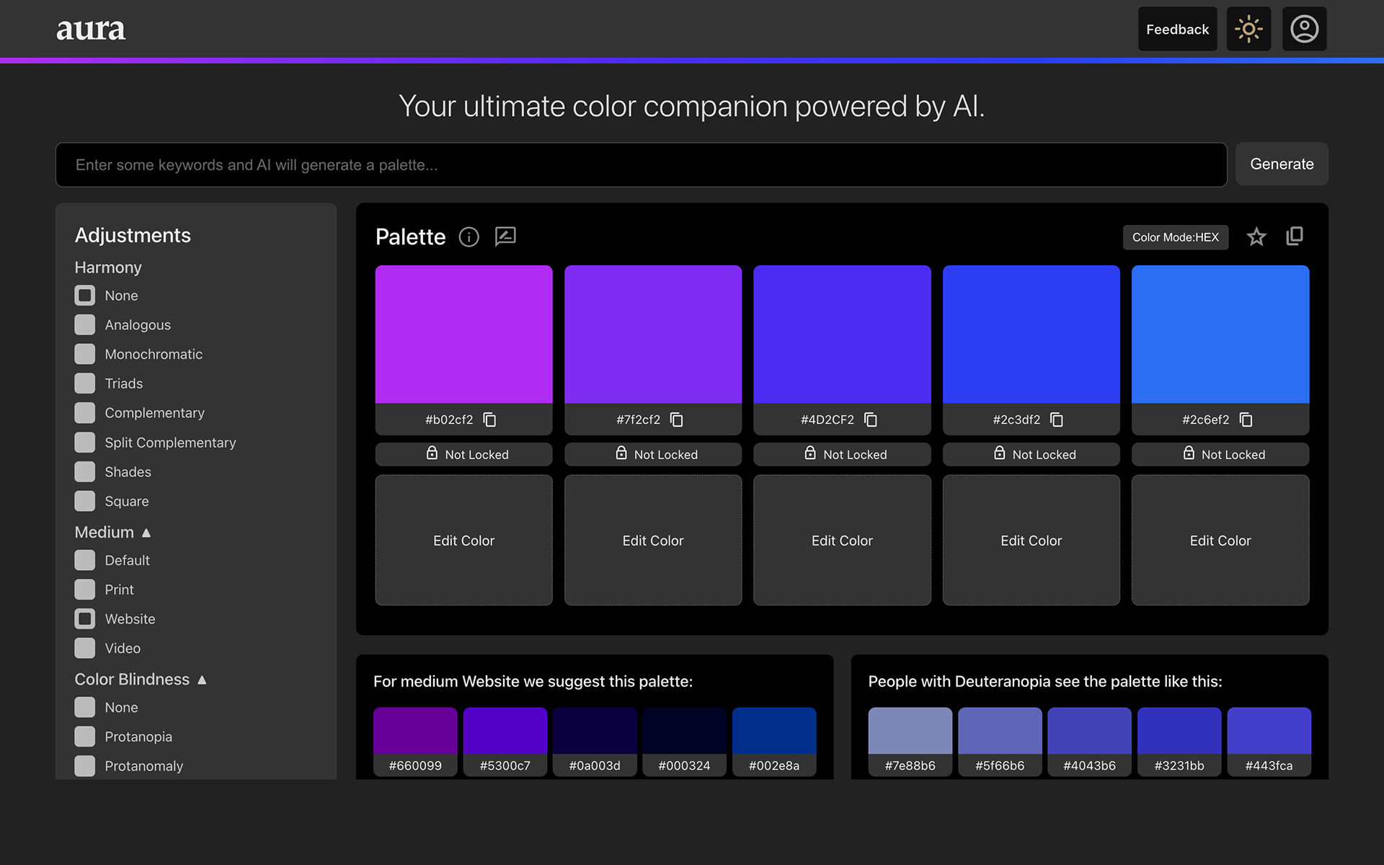
Task: Enable the Protanopia checkbox
Action: pos(85,737)
